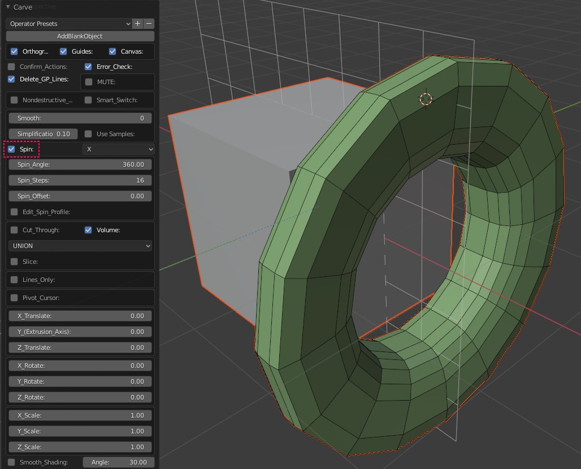Click the 3D cursor in the viewport
Viewport: 581px width, 469px height.
pyautogui.click(x=426, y=99)
